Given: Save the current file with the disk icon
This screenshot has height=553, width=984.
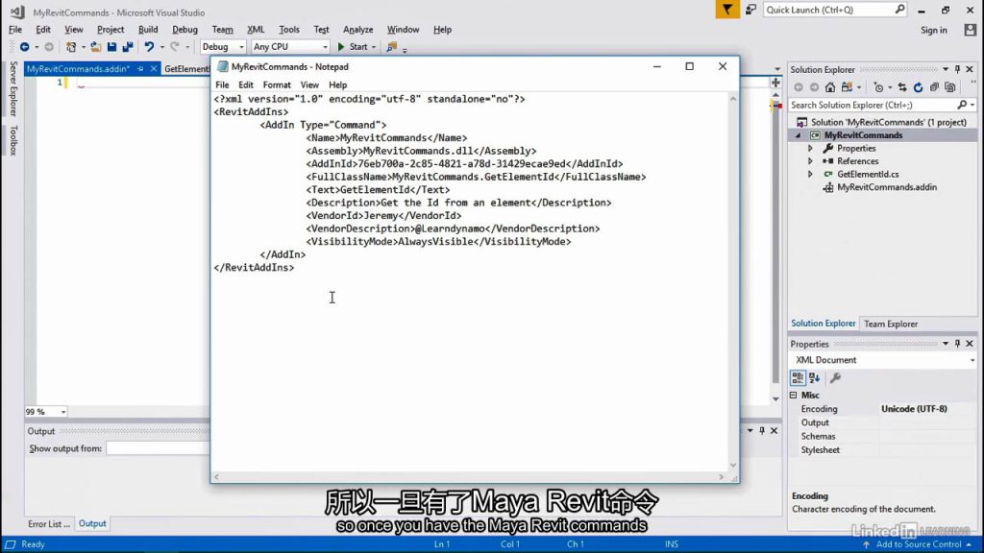Looking at the screenshot, I should tap(111, 47).
